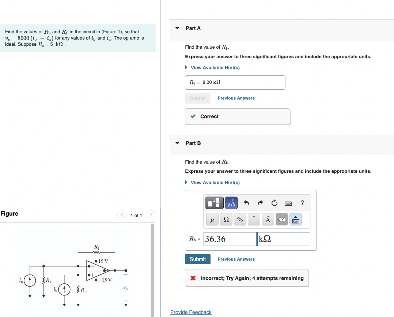Collapse the Part B section
Viewport: 394px width, 317px height.
point(177,143)
